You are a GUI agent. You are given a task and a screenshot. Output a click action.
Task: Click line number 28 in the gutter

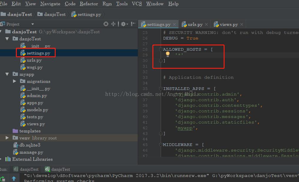point(145,49)
